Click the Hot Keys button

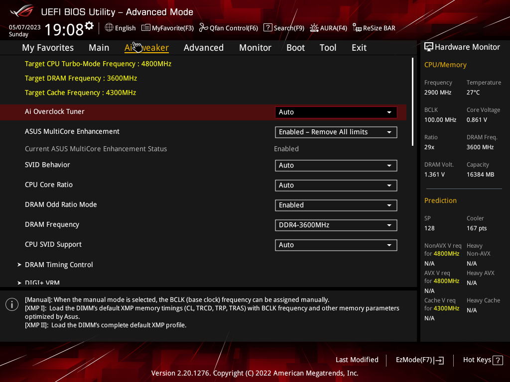tap(483, 360)
